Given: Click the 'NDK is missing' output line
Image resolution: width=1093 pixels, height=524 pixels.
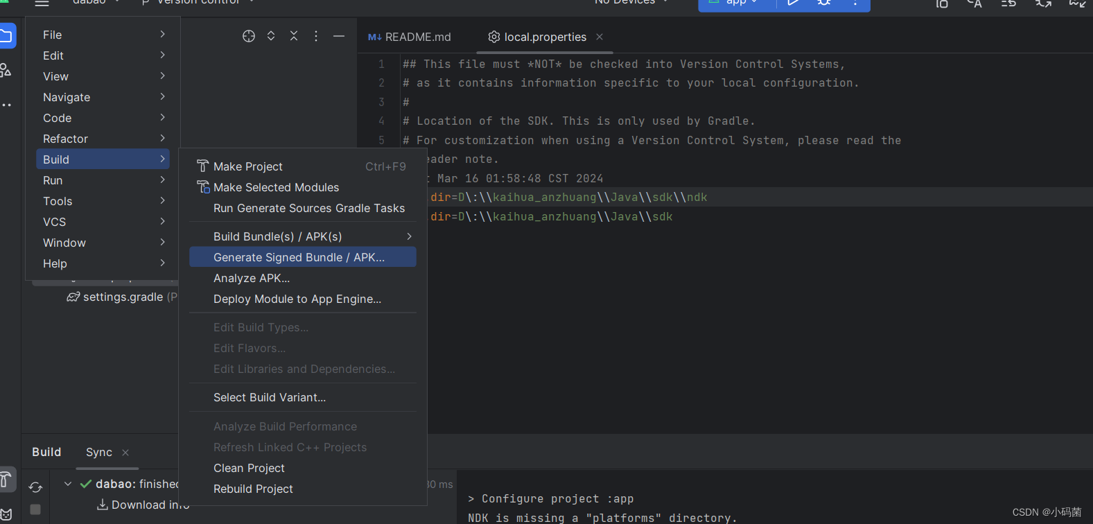Looking at the screenshot, I should [x=602, y=518].
